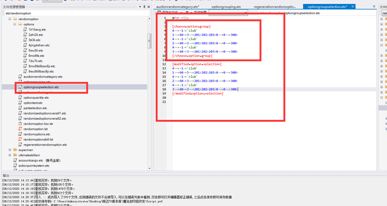Collapse the options subfolder
This screenshot has height=206, width=387.
[15, 25]
